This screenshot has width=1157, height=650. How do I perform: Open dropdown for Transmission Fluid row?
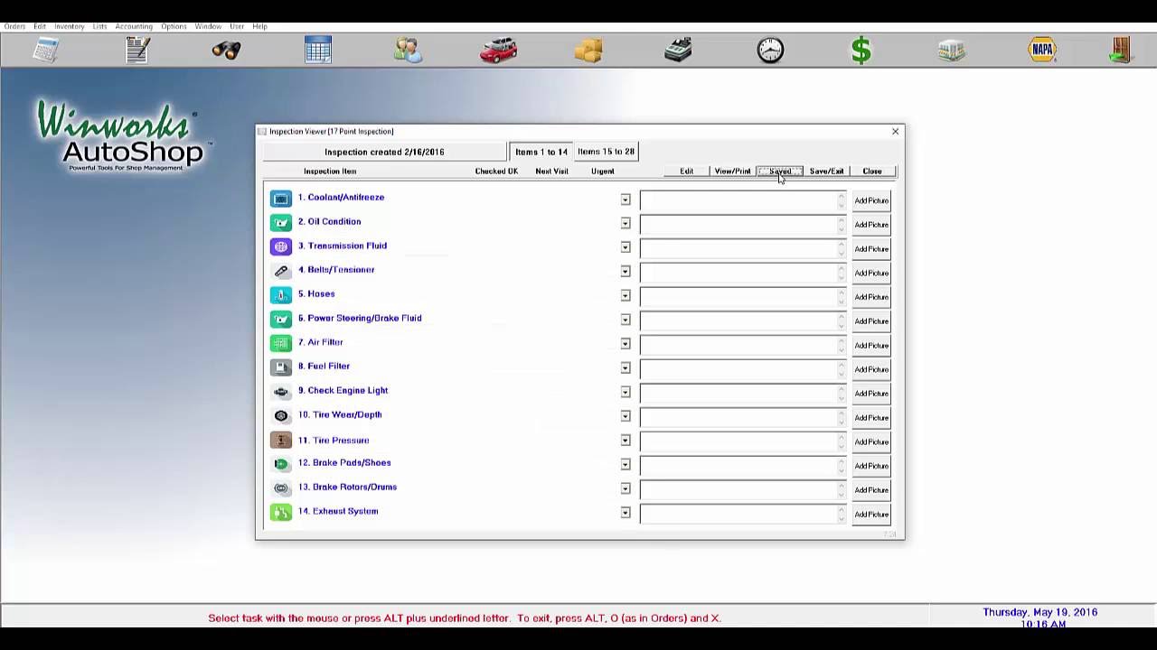click(x=626, y=247)
